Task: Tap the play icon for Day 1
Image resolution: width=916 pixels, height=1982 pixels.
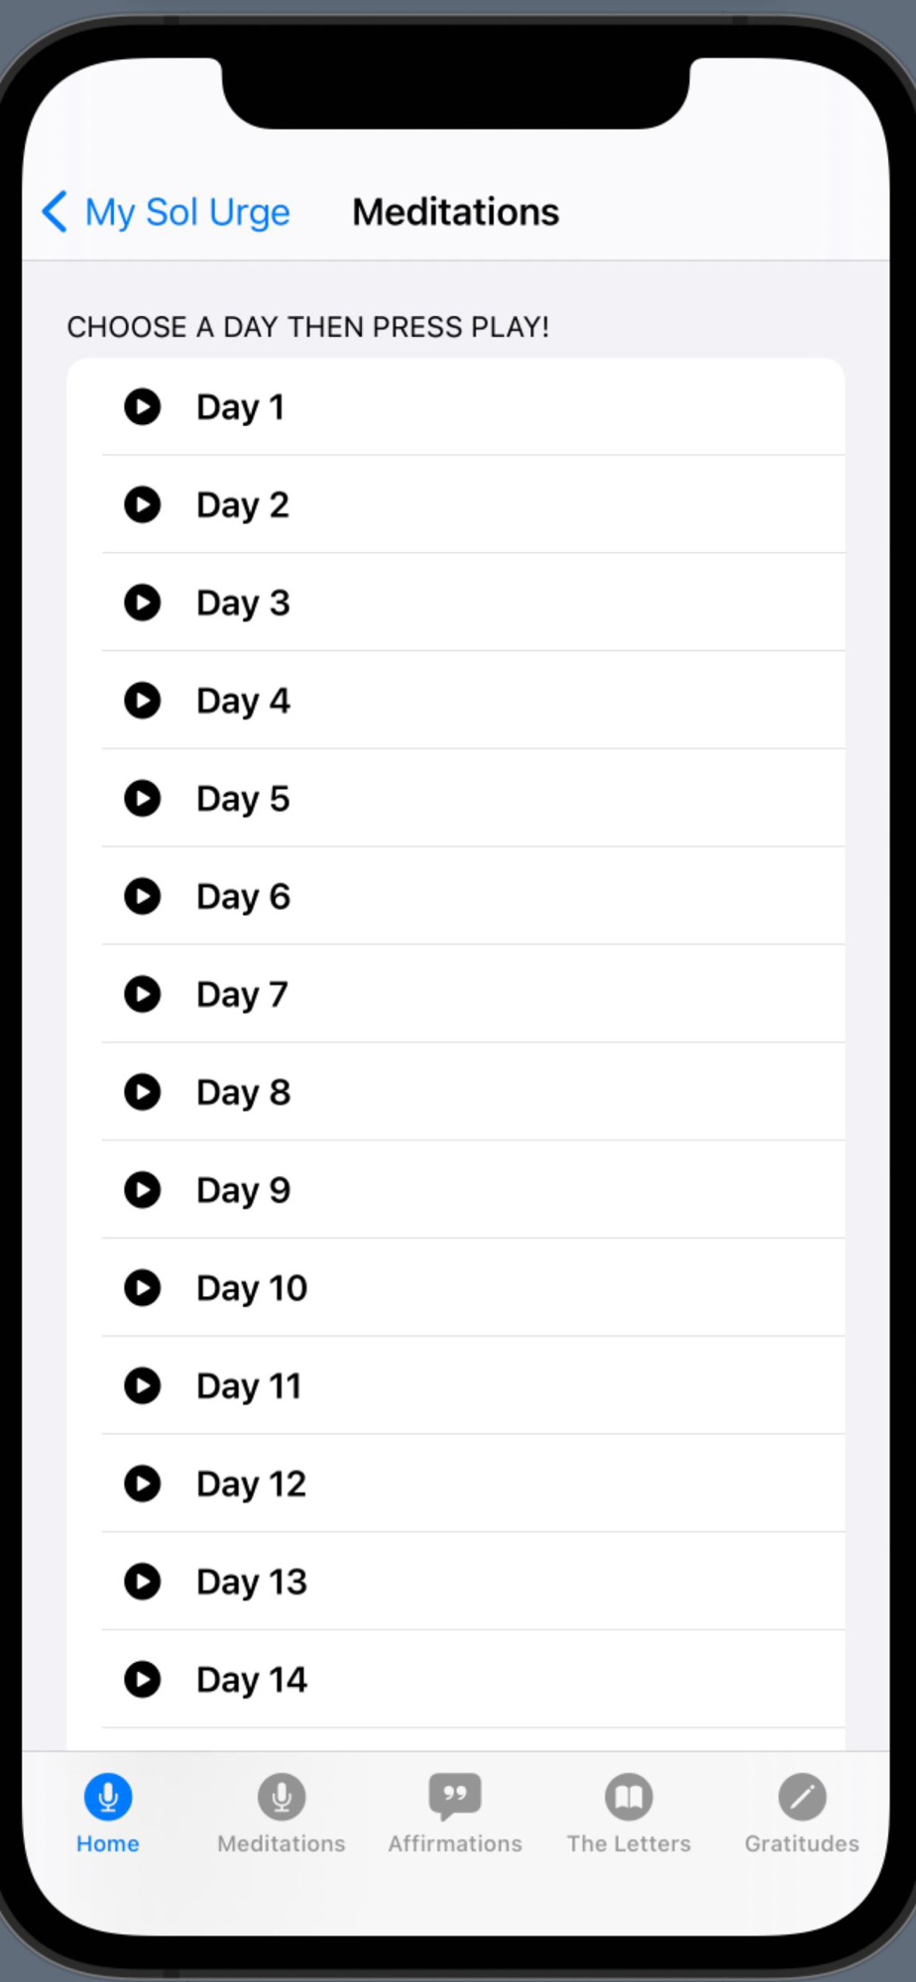Action: [x=142, y=406]
